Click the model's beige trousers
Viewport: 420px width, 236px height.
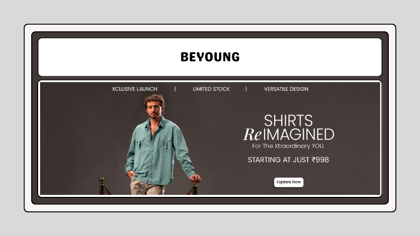click(x=147, y=188)
